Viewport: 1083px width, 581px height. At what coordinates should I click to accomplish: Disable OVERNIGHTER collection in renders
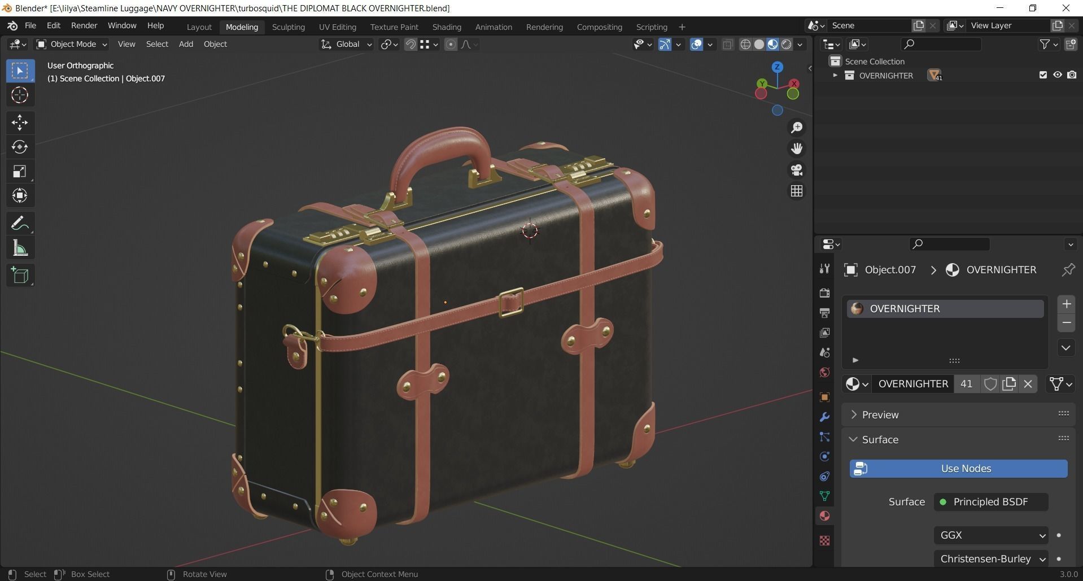tap(1072, 75)
